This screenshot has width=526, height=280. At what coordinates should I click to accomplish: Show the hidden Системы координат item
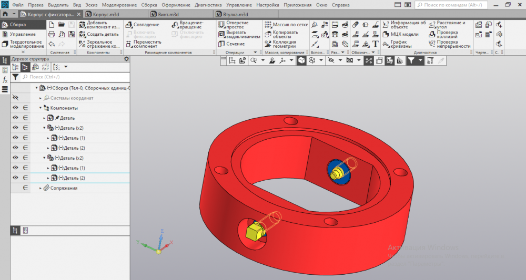(x=15, y=98)
